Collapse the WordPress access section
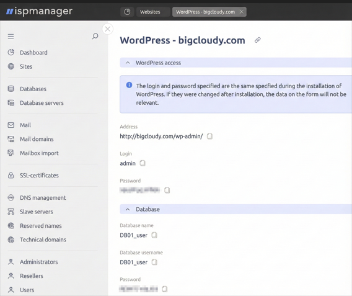Screen dimensions: 352x296 click(128, 63)
